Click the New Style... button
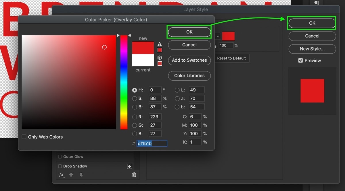Image resolution: width=345 pixels, height=191 pixels. point(312,49)
